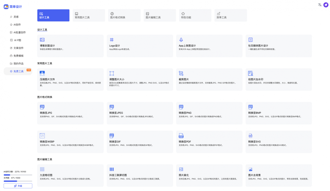Click the App上架图设计 rocket icon
Screen dimensions: 330x191
tap(181, 40)
